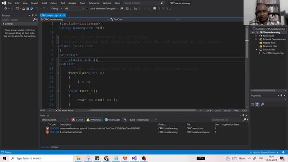Viewport: 288px width, 162px height.
Task: Pin the Error List panel
Action: (243, 115)
